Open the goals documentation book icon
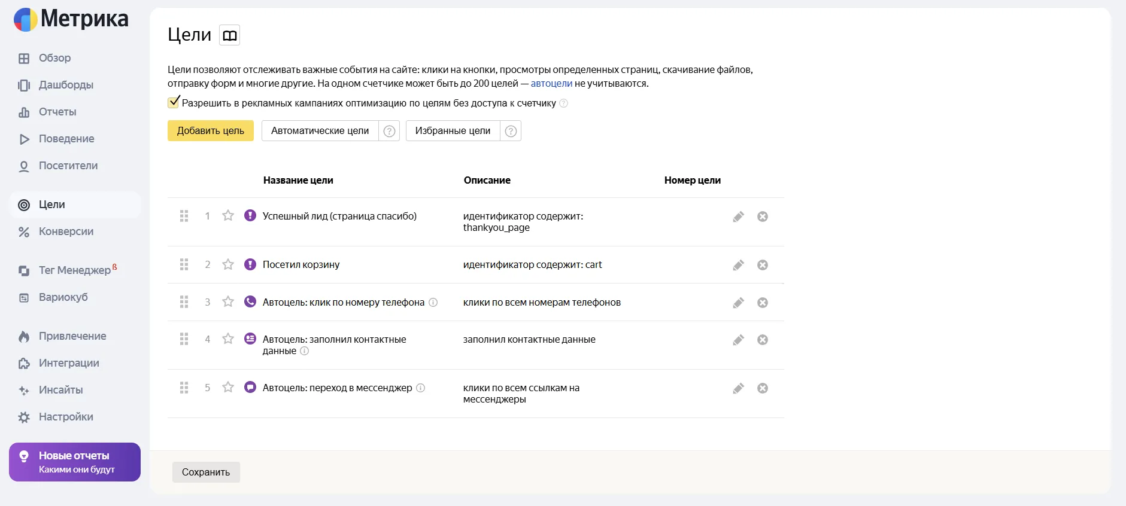Screen dimensions: 1126x506 (x=229, y=35)
